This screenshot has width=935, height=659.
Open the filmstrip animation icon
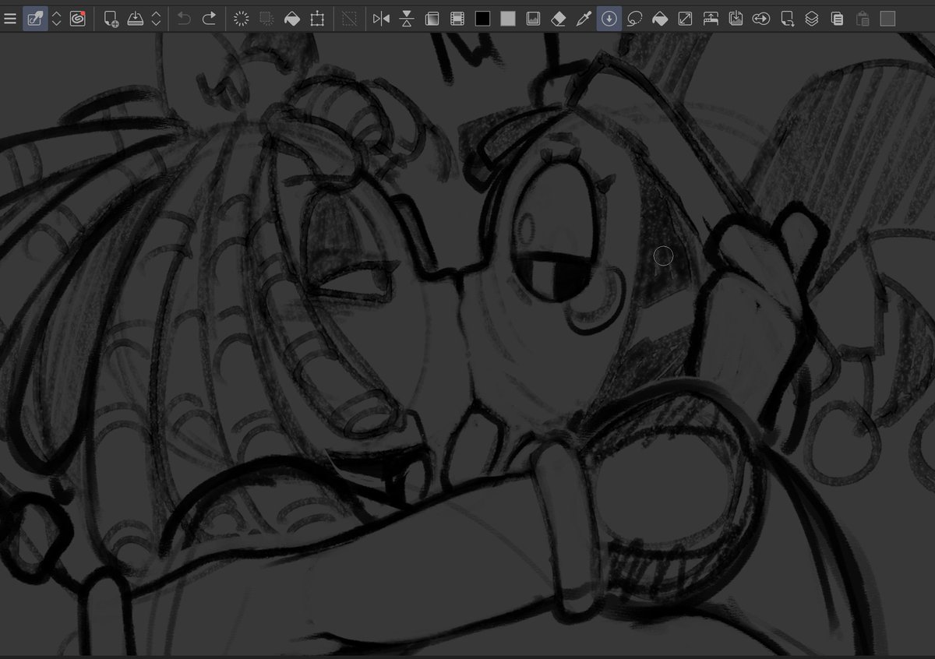[457, 18]
